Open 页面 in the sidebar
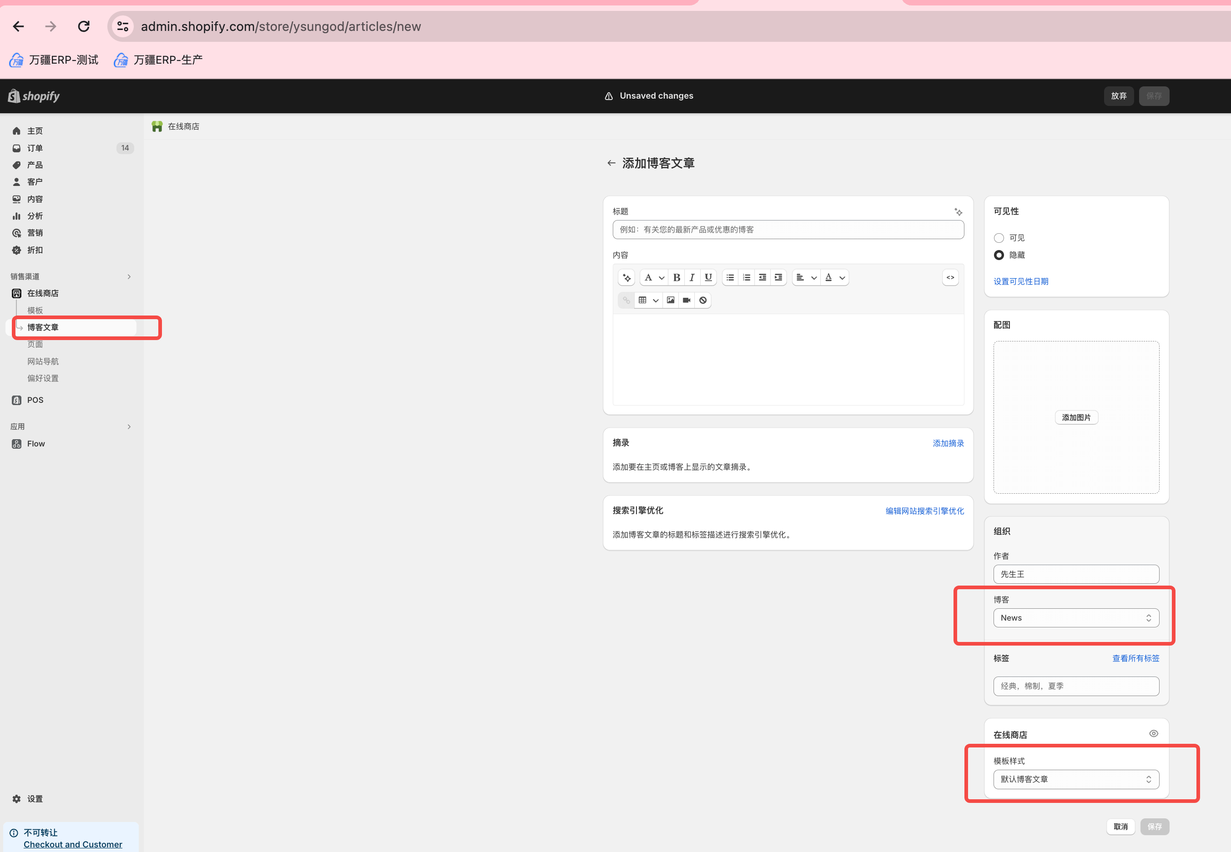The height and width of the screenshot is (852, 1231). 35,344
